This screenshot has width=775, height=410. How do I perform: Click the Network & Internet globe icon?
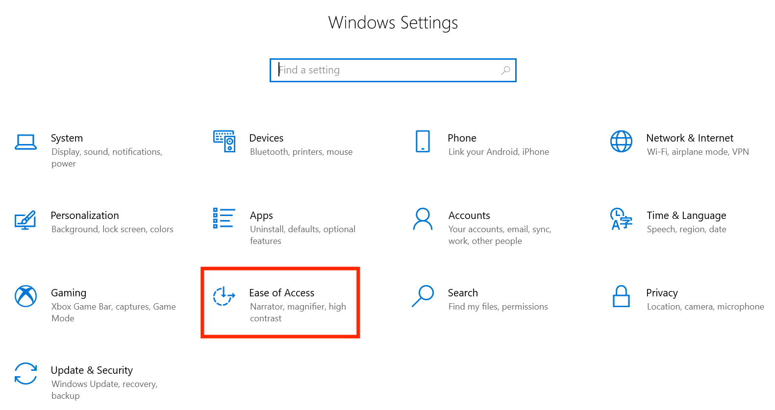click(x=621, y=141)
